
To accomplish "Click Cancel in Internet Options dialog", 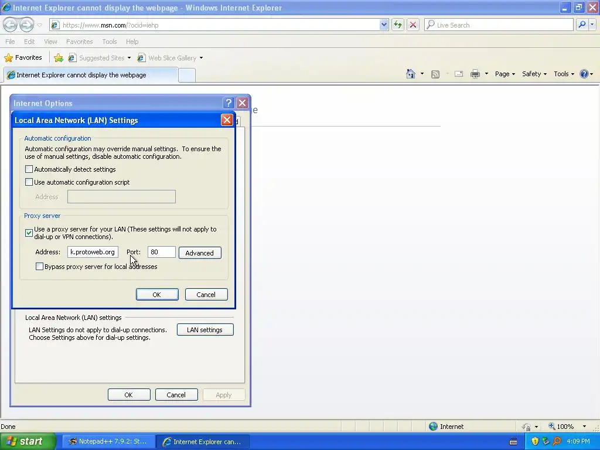I will pyautogui.click(x=176, y=395).
